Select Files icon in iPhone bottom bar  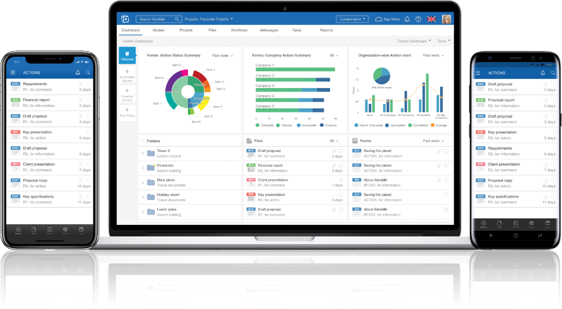coord(34,230)
